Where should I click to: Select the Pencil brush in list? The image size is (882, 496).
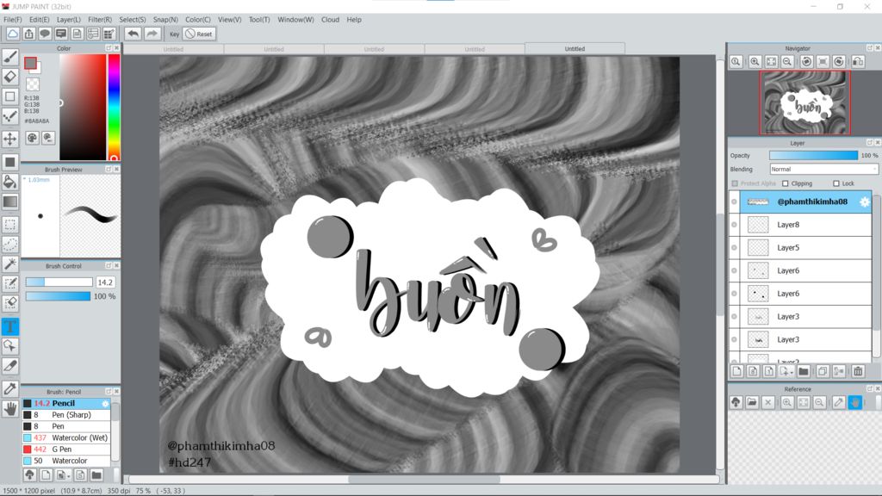[x=66, y=403]
